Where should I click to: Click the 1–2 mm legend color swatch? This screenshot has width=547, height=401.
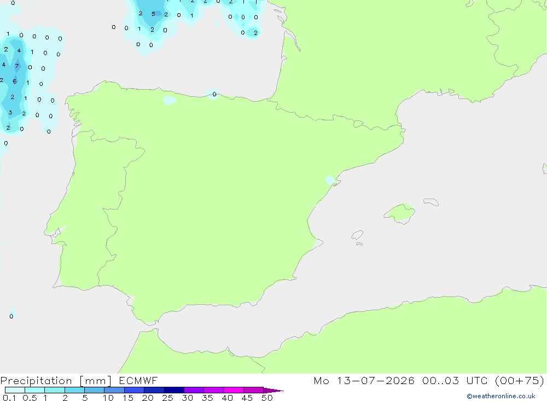coord(55,390)
